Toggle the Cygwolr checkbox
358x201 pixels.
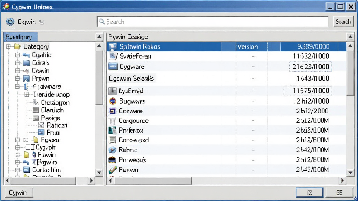[x=28, y=147]
